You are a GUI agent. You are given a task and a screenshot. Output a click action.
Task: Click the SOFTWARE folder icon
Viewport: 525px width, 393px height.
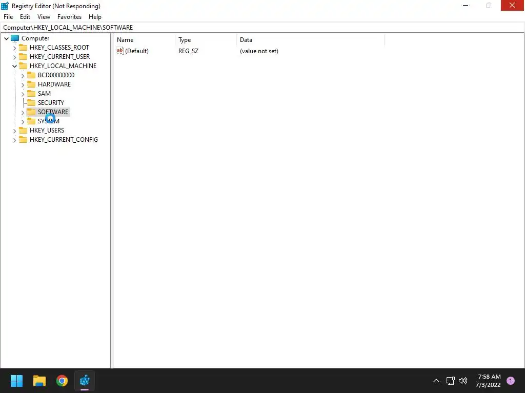31,112
